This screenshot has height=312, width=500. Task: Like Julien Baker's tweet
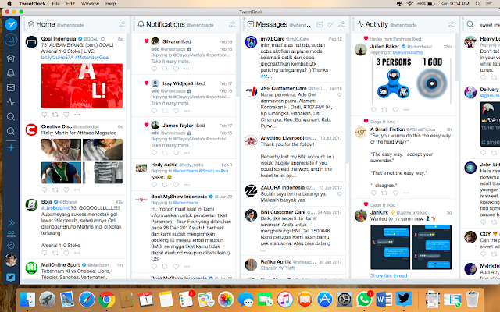395,110
